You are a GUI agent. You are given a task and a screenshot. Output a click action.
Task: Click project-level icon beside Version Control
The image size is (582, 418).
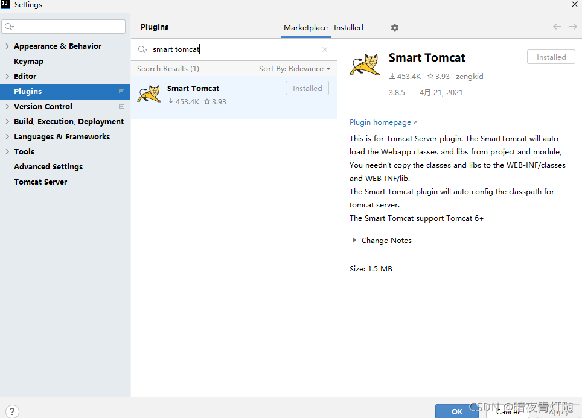tap(121, 106)
